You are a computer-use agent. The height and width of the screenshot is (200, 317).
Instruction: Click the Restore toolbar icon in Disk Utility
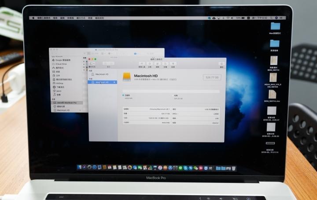pyautogui.click(x=165, y=64)
